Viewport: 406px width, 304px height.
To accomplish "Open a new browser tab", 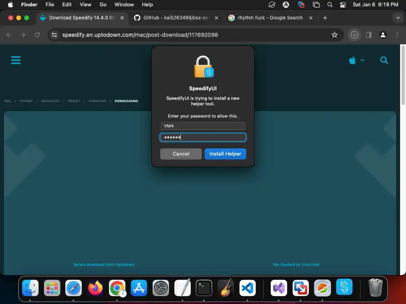I will [325, 18].
